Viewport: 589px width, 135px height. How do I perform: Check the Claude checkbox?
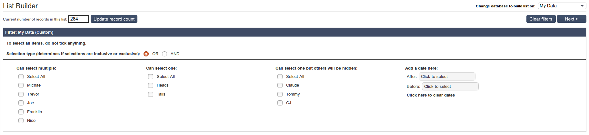tap(280, 85)
